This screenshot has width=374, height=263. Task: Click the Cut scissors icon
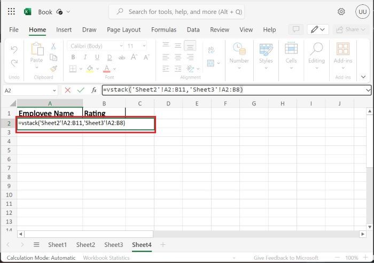tap(53, 46)
